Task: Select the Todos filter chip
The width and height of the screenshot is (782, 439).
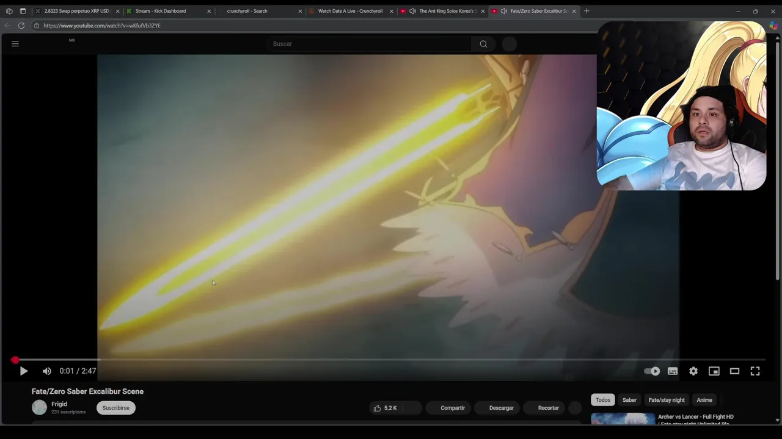Action: click(x=603, y=400)
